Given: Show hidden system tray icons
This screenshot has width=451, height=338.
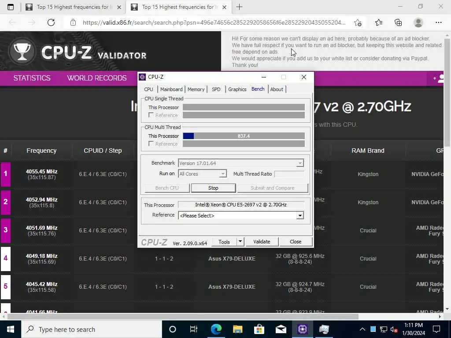Looking at the screenshot, I should coord(362,329).
